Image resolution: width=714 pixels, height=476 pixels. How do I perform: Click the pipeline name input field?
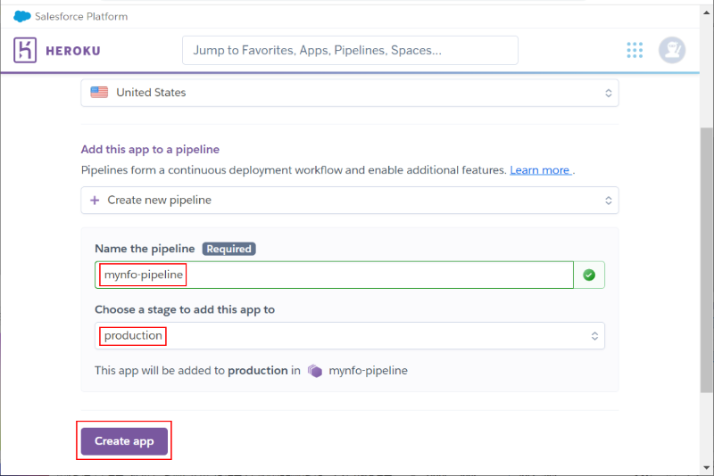[334, 275]
